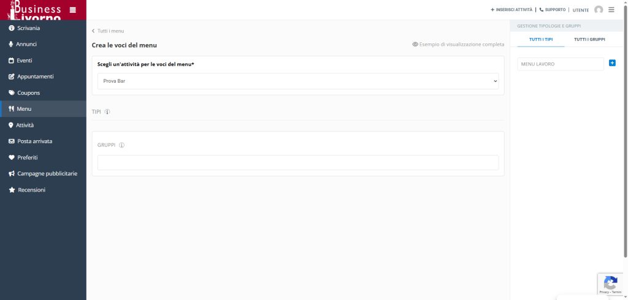Click INSERISCI ATTIVITÀ in top bar
The height and width of the screenshot is (300, 628).
pyautogui.click(x=511, y=10)
